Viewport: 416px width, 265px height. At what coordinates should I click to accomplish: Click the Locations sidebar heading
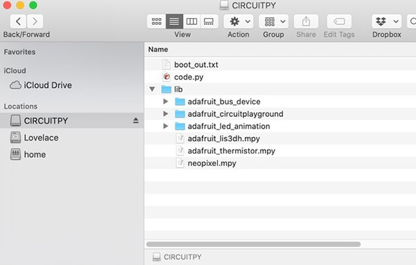tap(21, 106)
